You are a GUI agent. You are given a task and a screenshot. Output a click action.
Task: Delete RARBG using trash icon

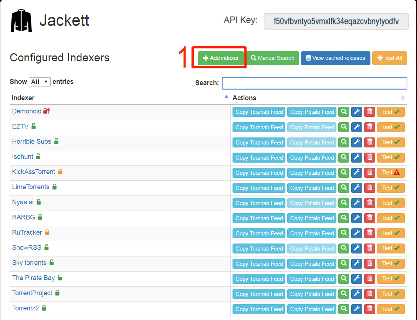click(x=370, y=218)
